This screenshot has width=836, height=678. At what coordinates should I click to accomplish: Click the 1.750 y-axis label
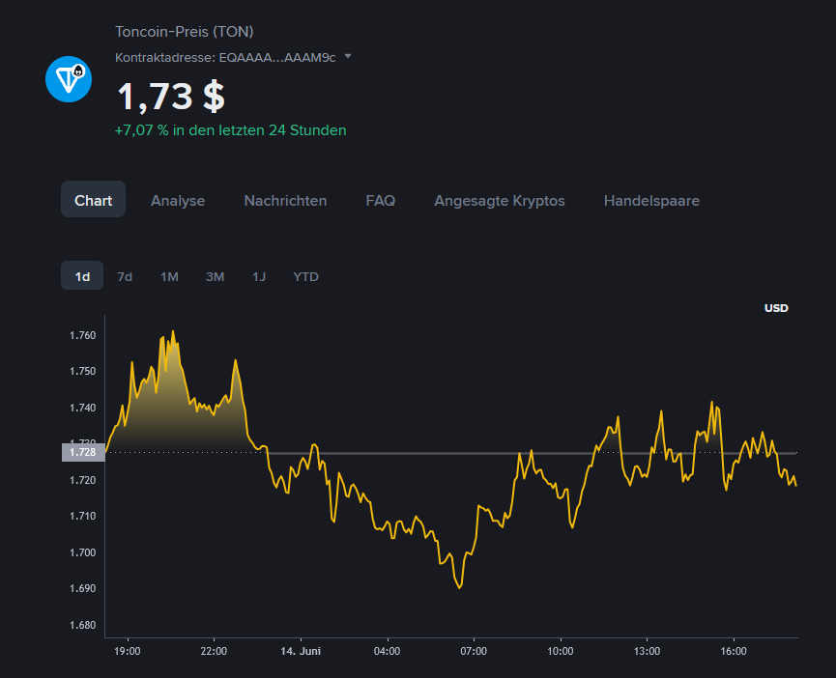click(83, 371)
